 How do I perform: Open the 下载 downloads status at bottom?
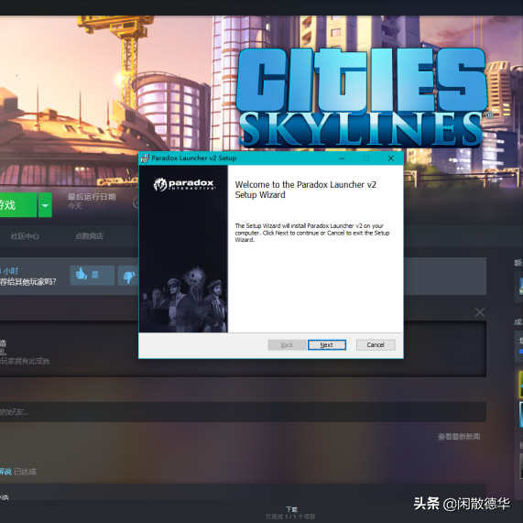pos(291,509)
